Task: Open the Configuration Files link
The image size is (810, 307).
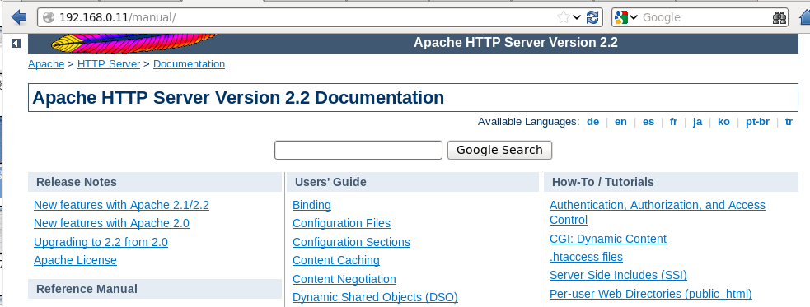Action: coord(341,223)
